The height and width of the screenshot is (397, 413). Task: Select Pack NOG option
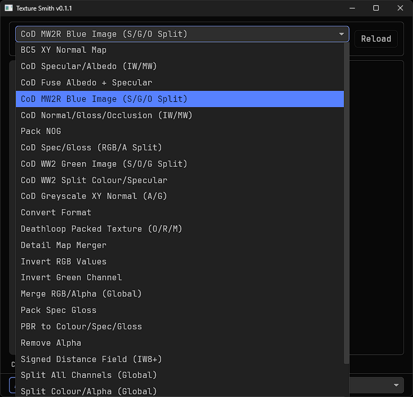[x=180, y=131]
